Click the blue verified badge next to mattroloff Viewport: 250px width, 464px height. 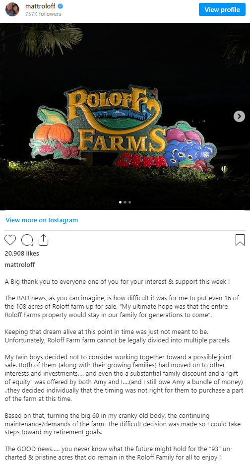(x=61, y=6)
